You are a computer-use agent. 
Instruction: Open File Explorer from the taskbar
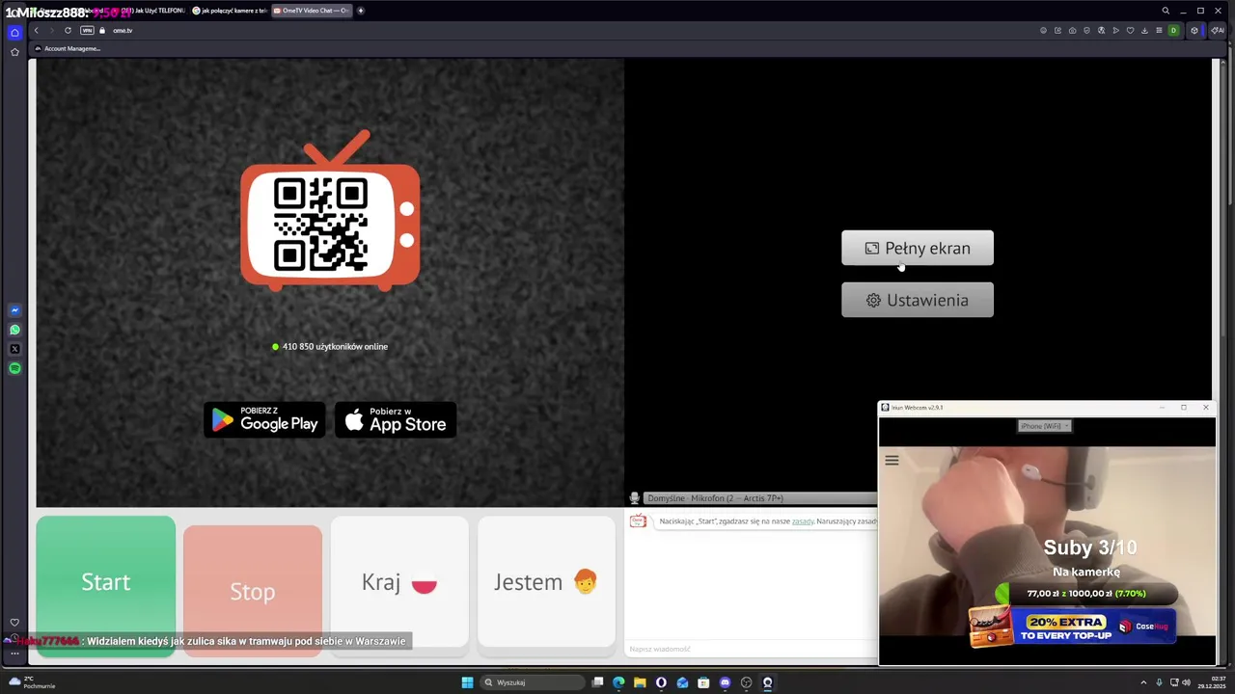pos(640,682)
